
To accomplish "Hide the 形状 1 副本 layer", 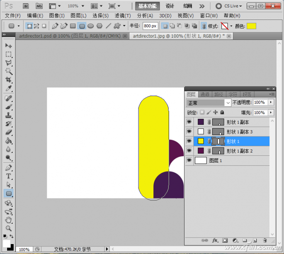I will click(x=189, y=122).
